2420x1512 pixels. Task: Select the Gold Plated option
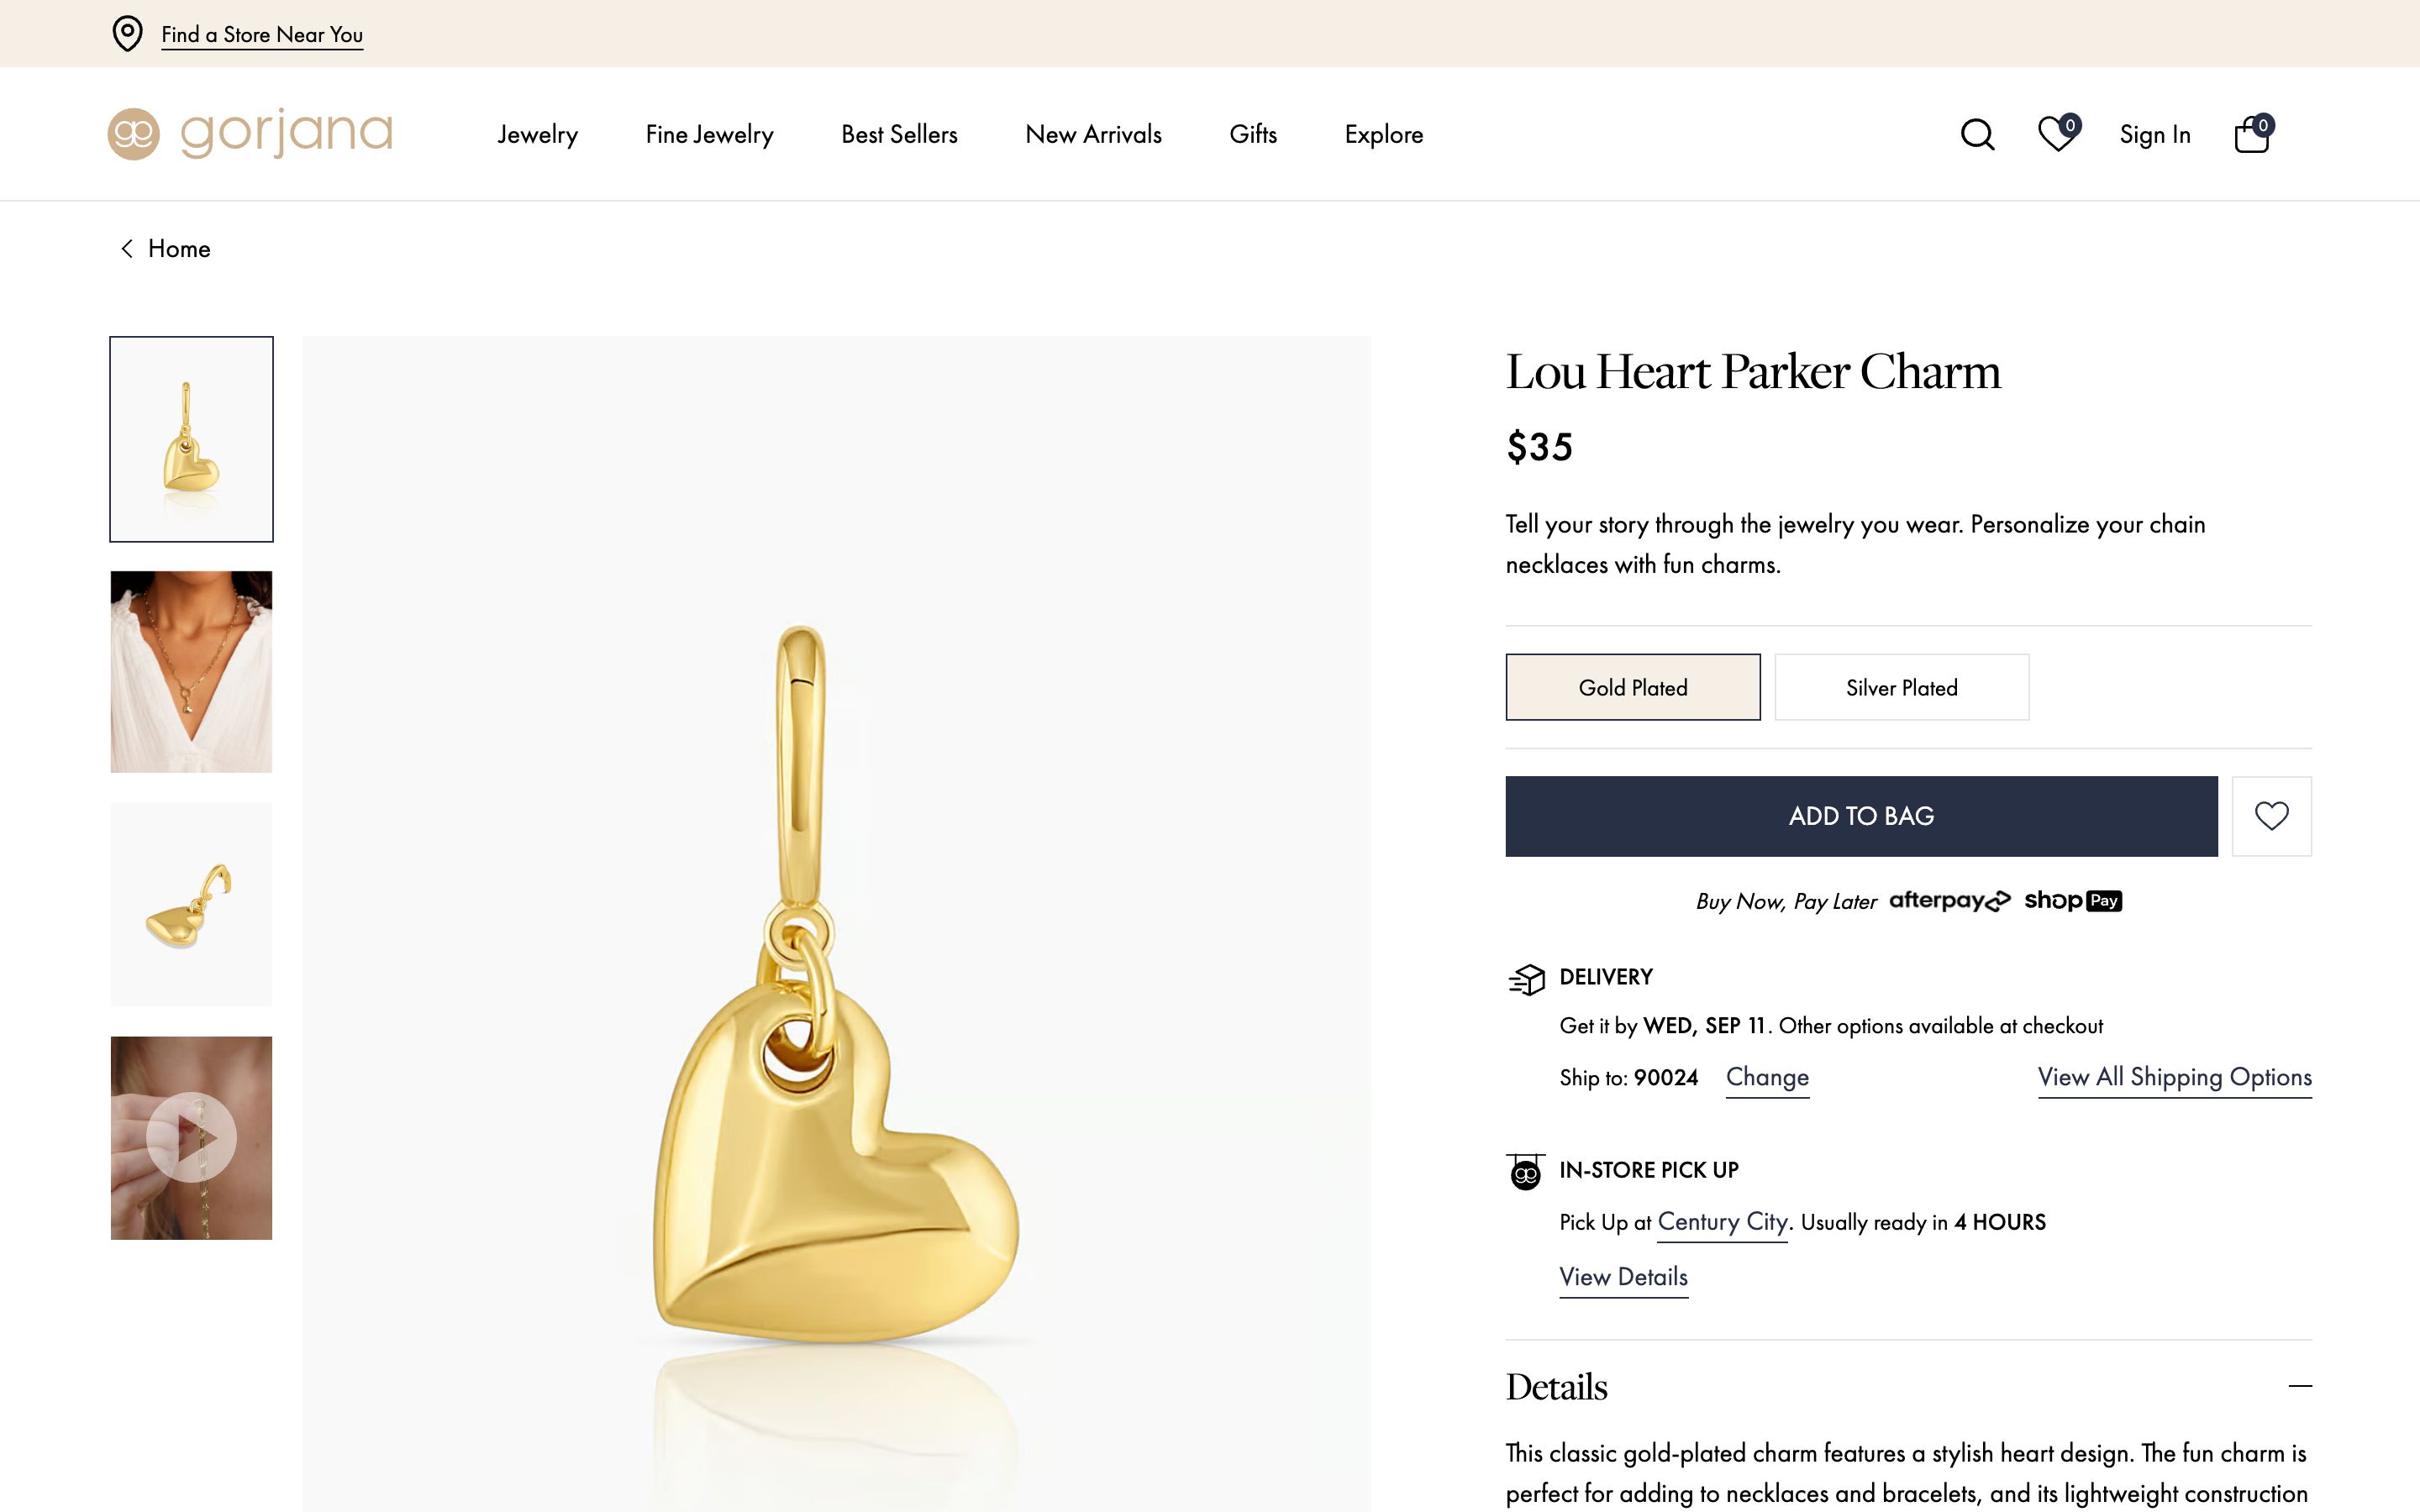1632,687
